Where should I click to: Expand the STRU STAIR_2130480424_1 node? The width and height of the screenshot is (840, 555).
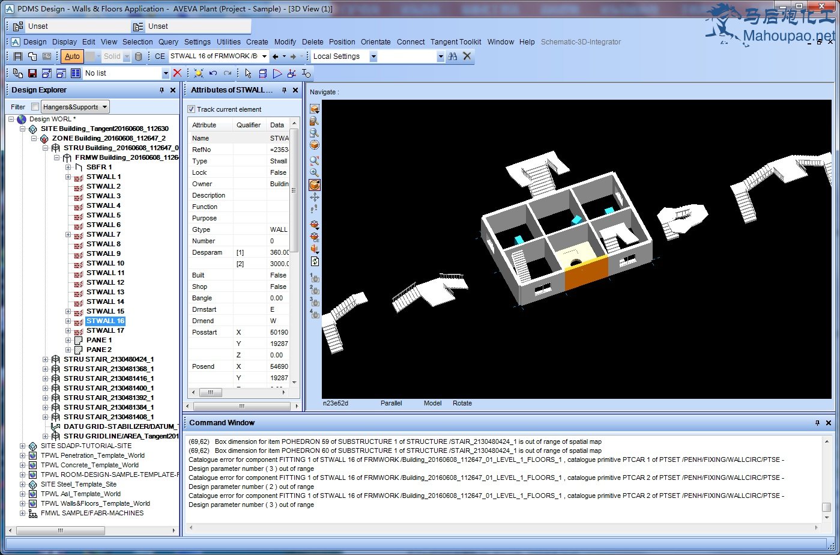click(x=46, y=359)
